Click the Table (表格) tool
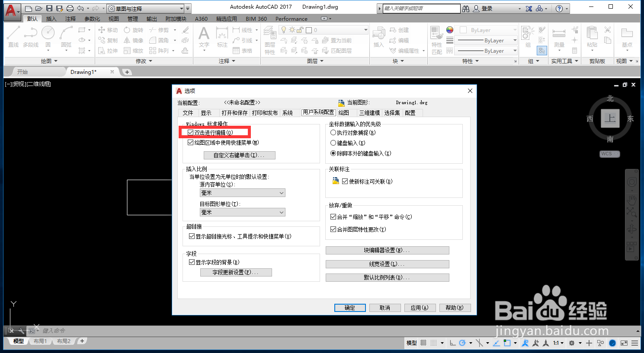The image size is (644, 353). pyautogui.click(x=243, y=51)
